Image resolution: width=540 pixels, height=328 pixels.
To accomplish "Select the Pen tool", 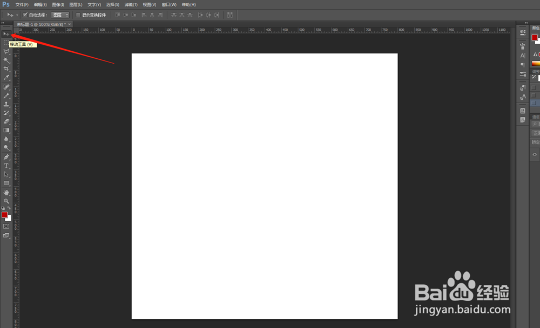I will pos(6,157).
